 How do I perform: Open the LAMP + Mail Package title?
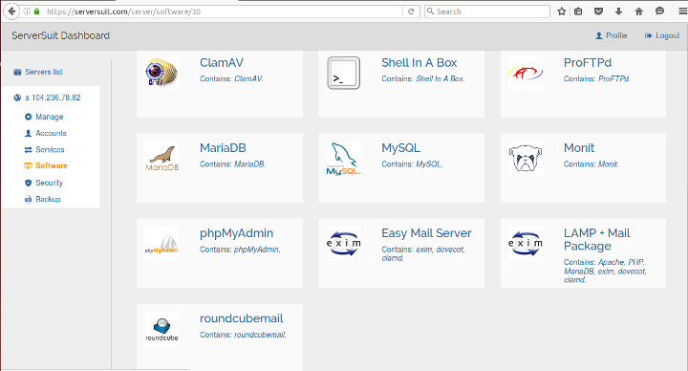pos(596,240)
